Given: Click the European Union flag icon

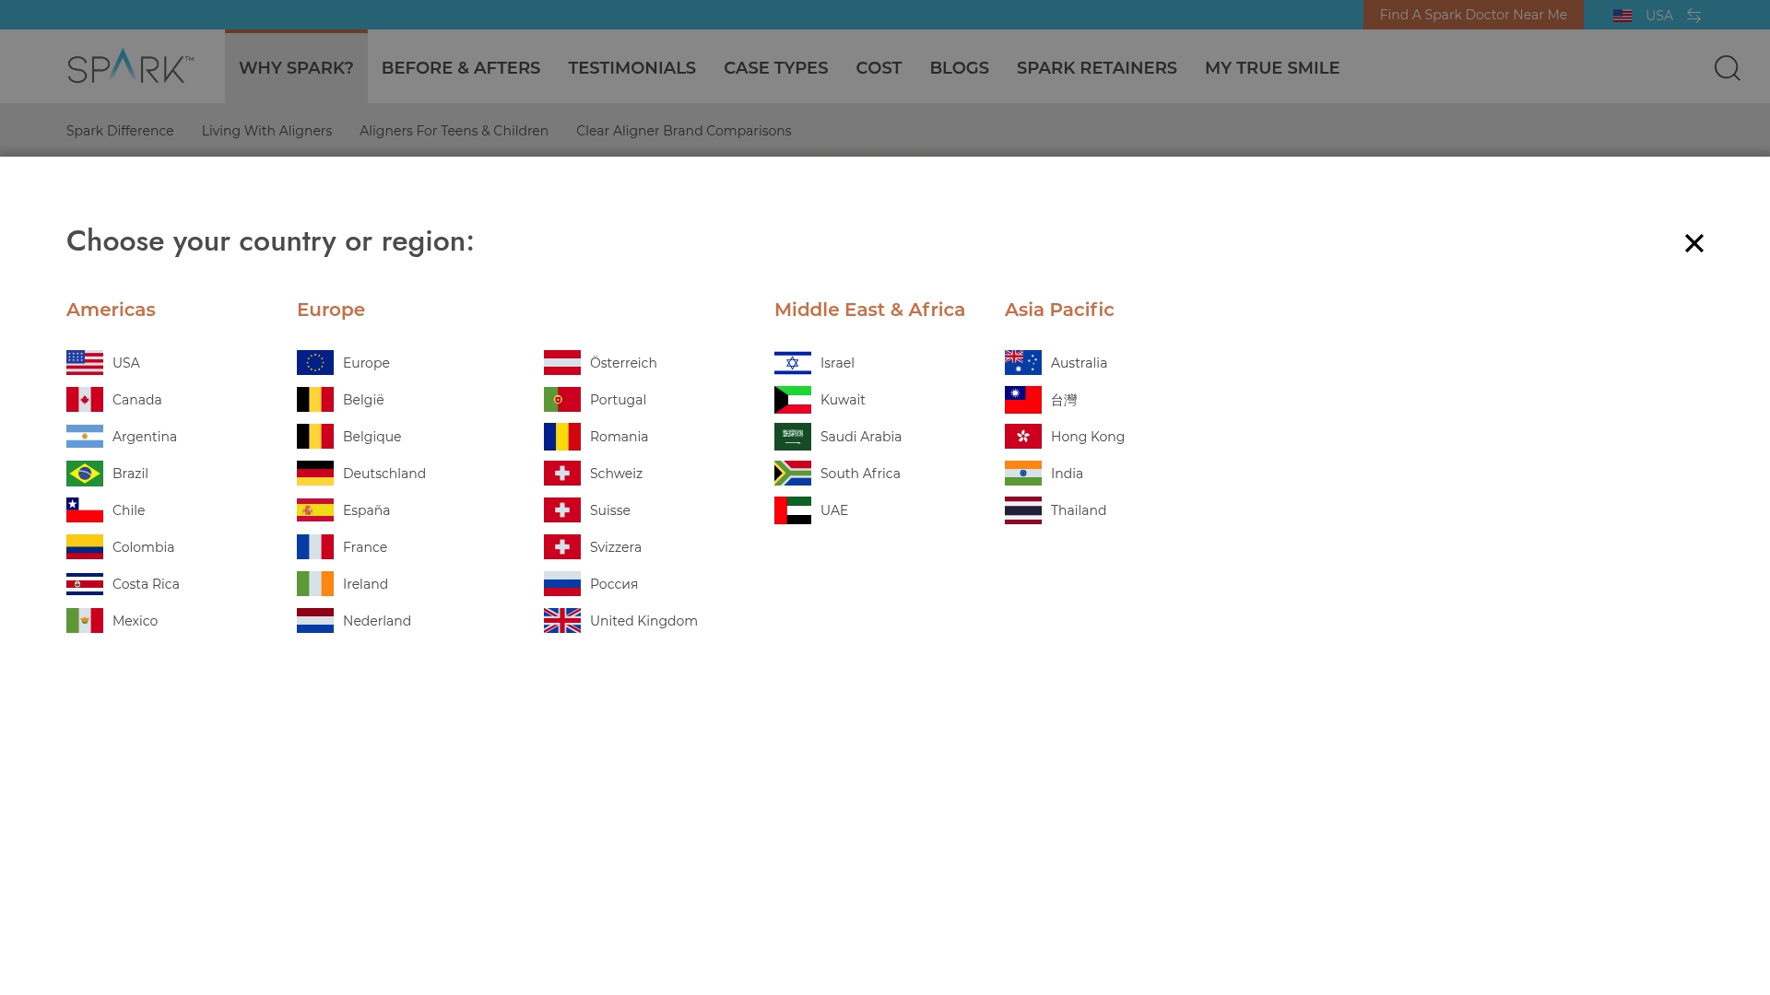Looking at the screenshot, I should [x=315, y=363].
